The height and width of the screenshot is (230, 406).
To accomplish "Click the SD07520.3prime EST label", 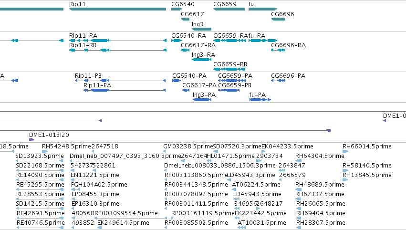I will click(237, 146).
